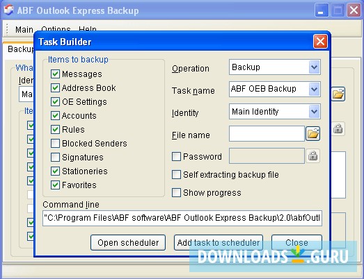
Task: Click the lock icon in main window
Action: (x=338, y=128)
